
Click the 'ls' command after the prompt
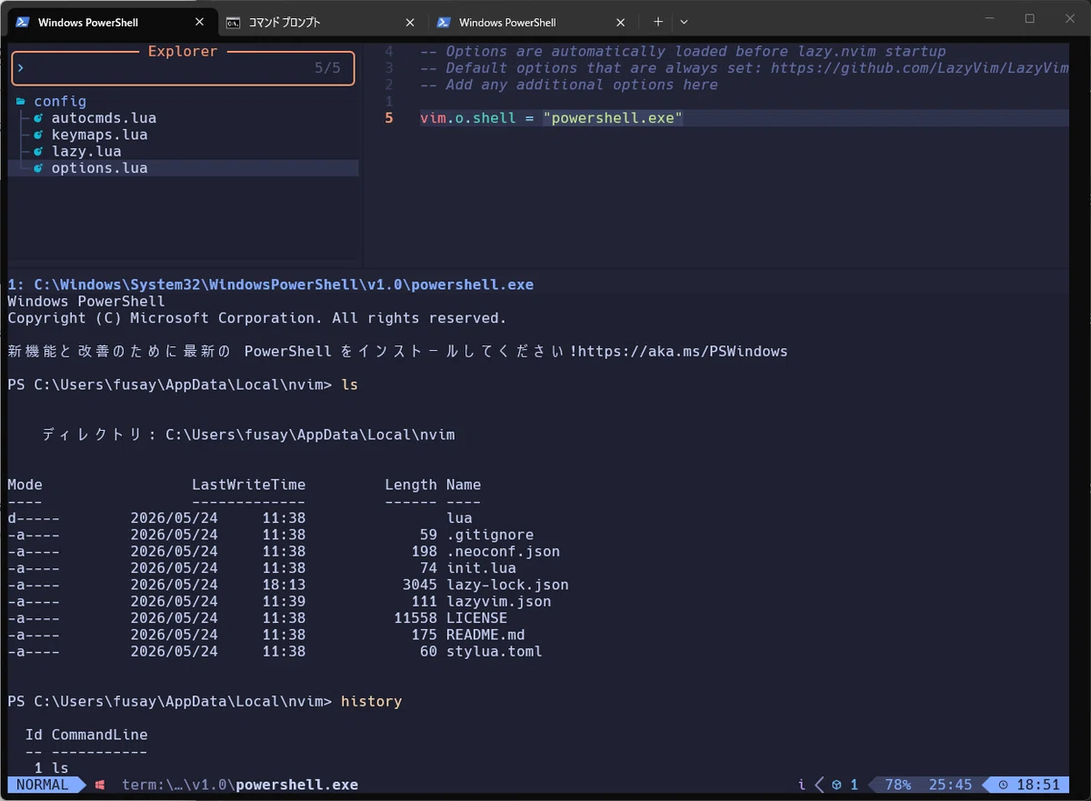[350, 385]
